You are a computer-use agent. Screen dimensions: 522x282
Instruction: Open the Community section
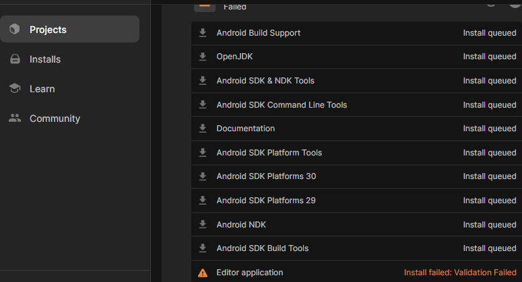coord(55,118)
